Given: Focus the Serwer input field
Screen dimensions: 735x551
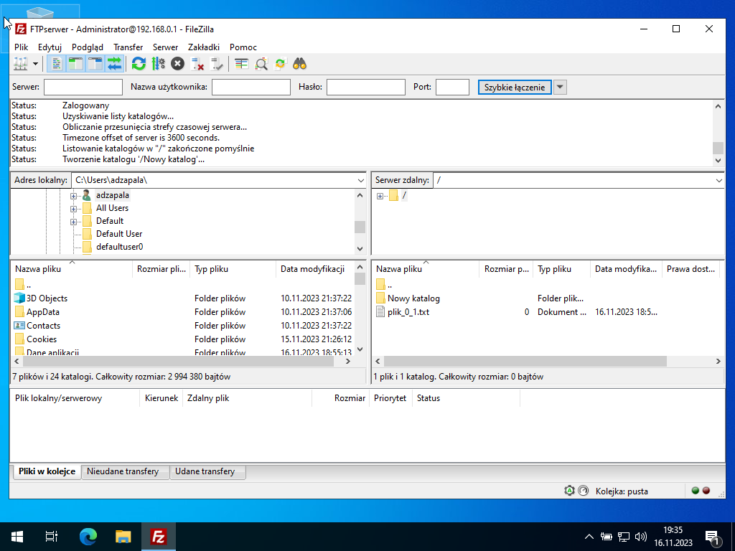Looking at the screenshot, I should point(83,87).
